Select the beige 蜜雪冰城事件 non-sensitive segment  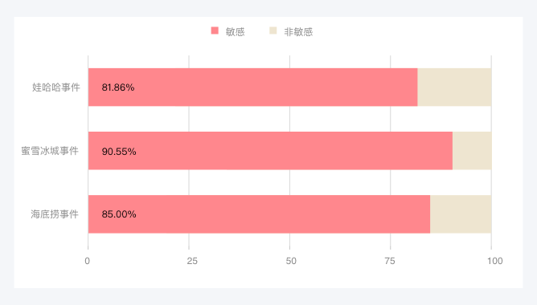click(x=472, y=151)
